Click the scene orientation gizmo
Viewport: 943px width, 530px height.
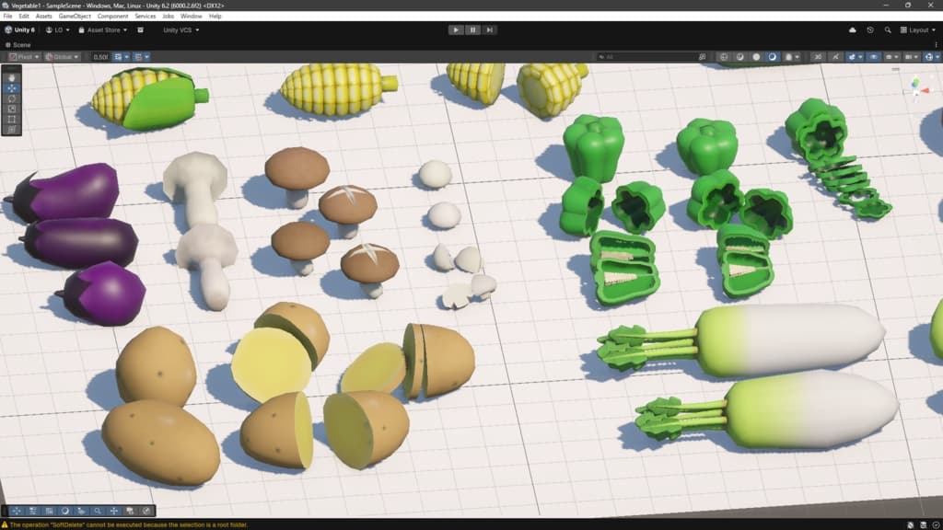point(918,89)
